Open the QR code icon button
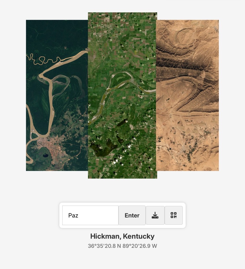 tap(174, 215)
